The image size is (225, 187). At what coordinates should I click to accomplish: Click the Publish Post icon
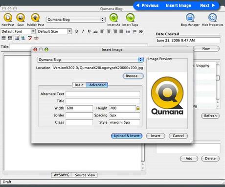[x=35, y=18]
